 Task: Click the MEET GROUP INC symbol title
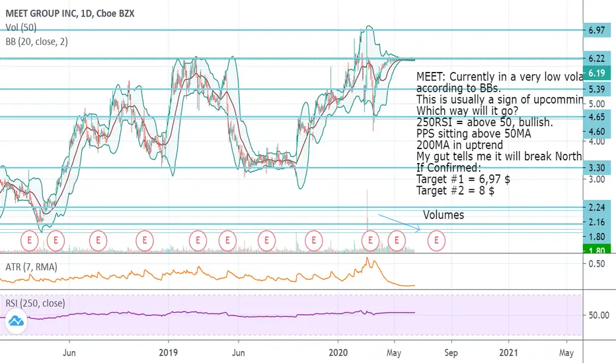[x=70, y=13]
